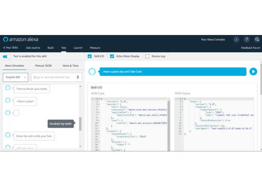Image resolution: width=262 pixels, height=186 pixels.
Task: Enable the Device Log checkbox
Action: click(x=147, y=56)
